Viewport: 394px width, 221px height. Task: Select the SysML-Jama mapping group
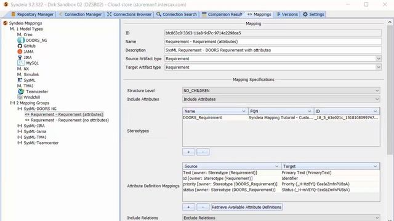pyautogui.click(x=35, y=131)
